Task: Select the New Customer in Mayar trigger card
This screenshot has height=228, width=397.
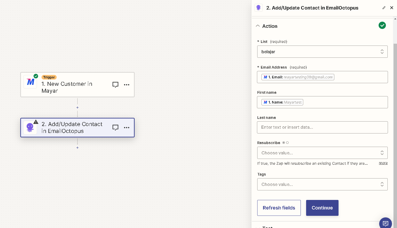Action: [x=77, y=85]
